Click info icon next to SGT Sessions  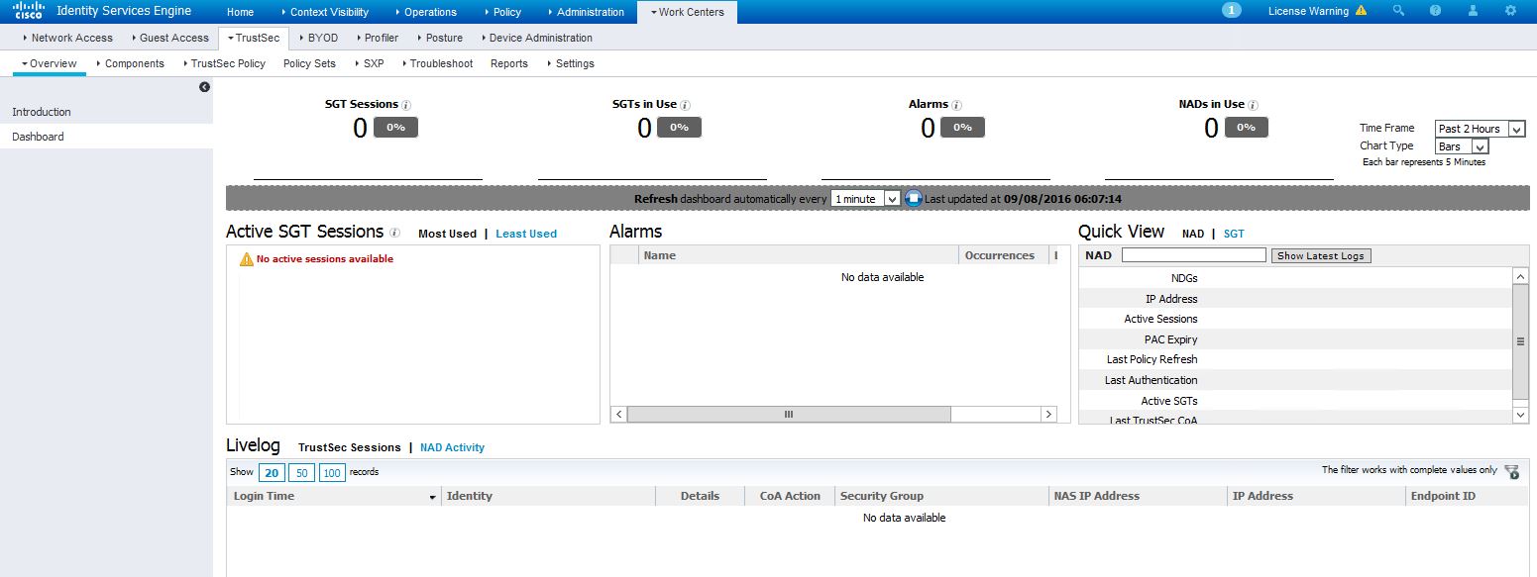coord(406,105)
